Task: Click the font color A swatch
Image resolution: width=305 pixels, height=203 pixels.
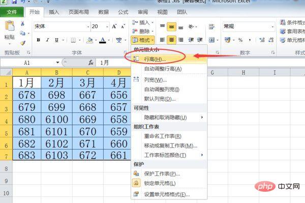Action: coord(103,40)
